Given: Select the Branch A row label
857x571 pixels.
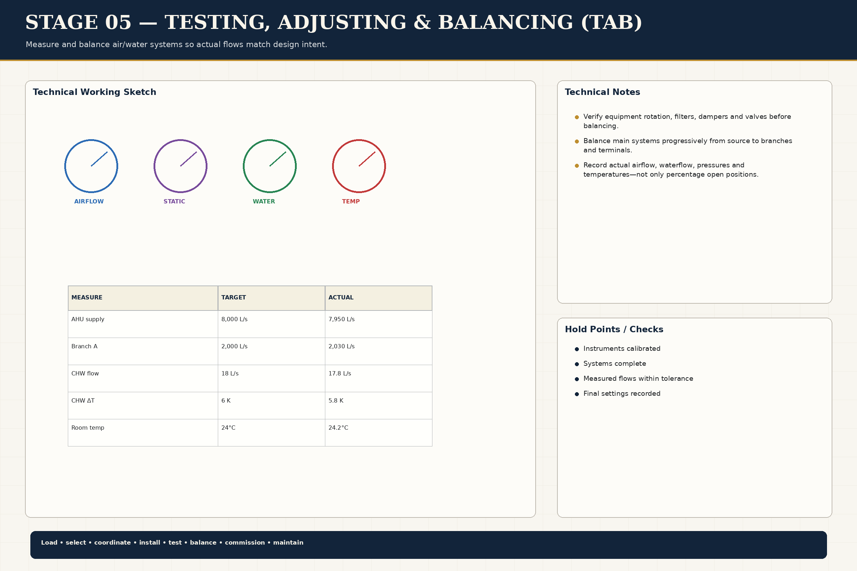Looking at the screenshot, I should (x=85, y=346).
